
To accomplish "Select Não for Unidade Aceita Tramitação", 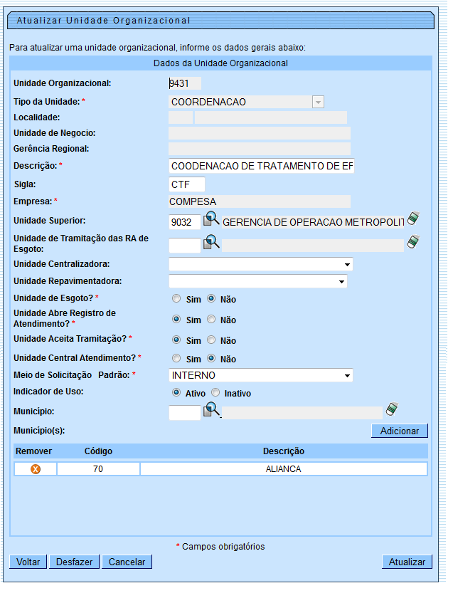I will (x=211, y=340).
